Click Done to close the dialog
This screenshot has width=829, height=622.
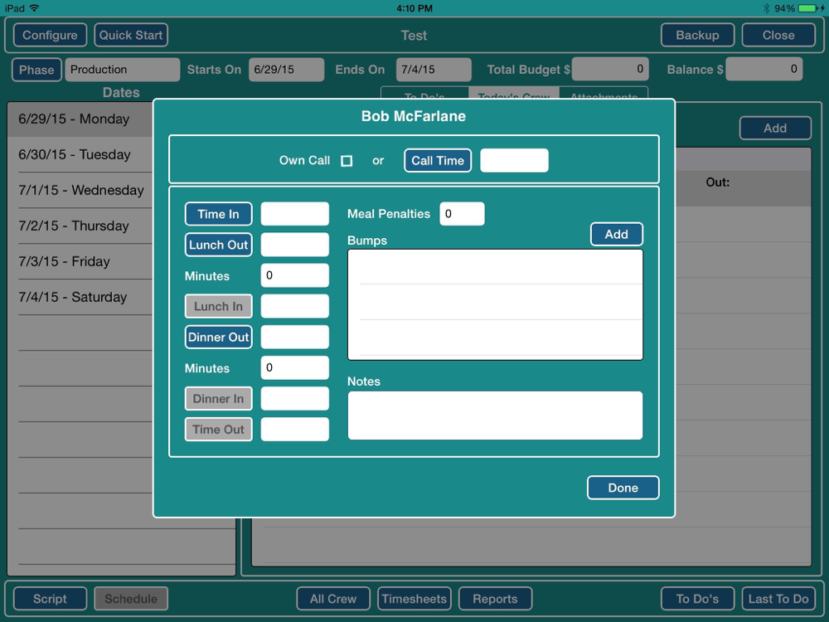pos(623,488)
